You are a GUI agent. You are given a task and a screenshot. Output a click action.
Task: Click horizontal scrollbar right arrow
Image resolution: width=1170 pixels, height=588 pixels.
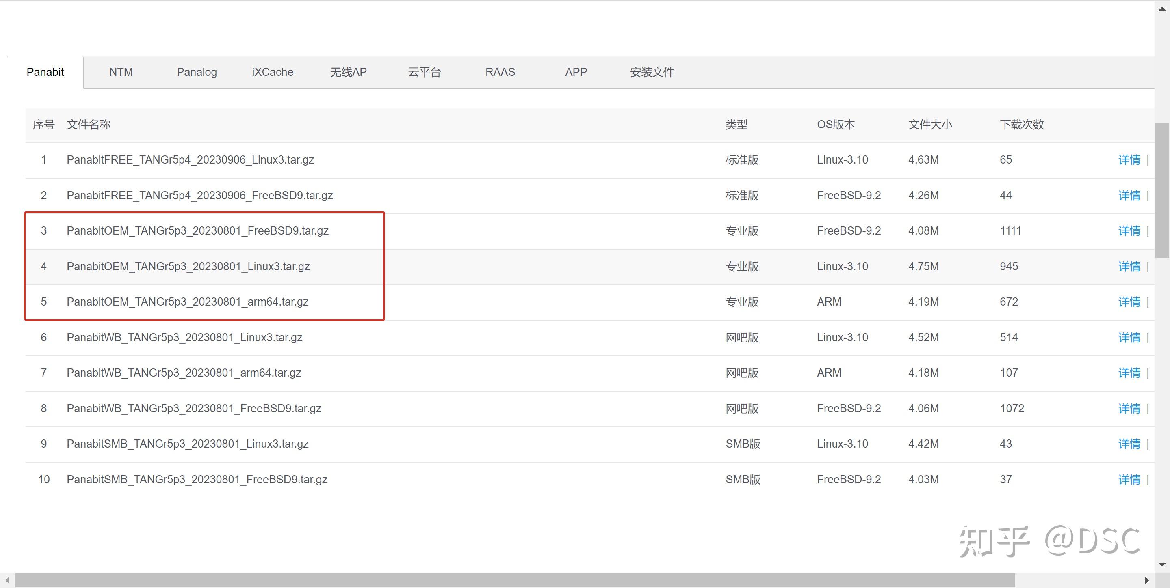pos(1147,580)
